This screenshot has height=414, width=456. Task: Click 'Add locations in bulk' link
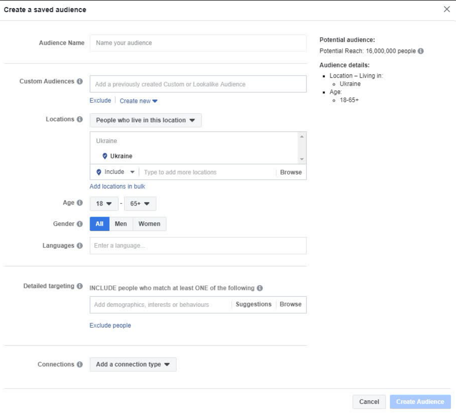tap(117, 187)
